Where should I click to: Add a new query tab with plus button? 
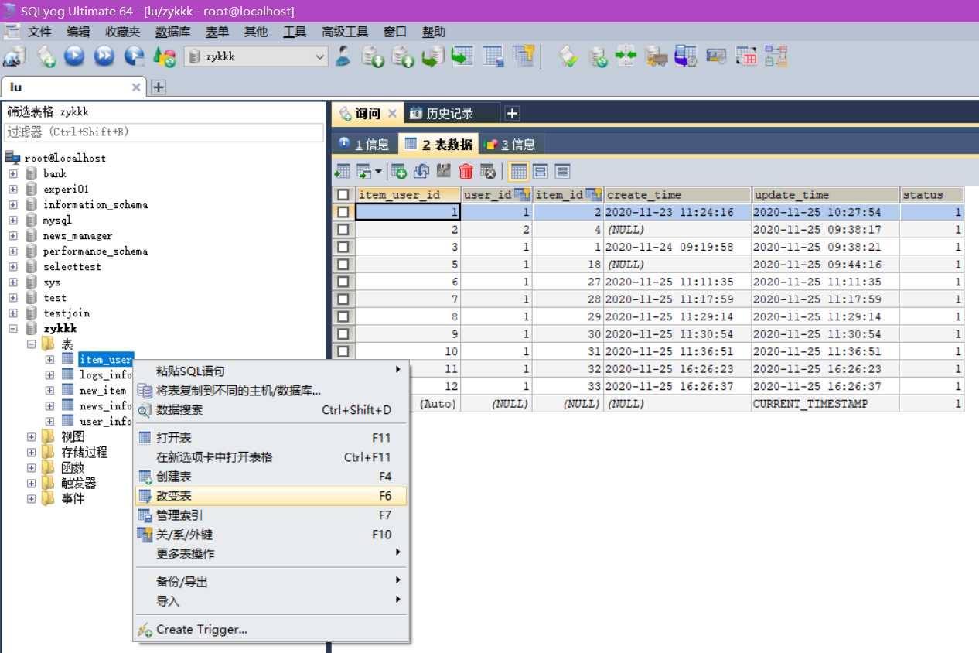pyautogui.click(x=512, y=114)
